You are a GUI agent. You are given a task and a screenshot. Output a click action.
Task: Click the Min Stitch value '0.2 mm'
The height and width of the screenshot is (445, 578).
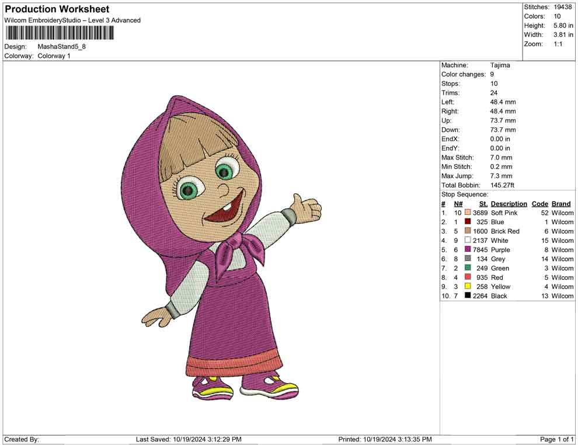(x=502, y=166)
